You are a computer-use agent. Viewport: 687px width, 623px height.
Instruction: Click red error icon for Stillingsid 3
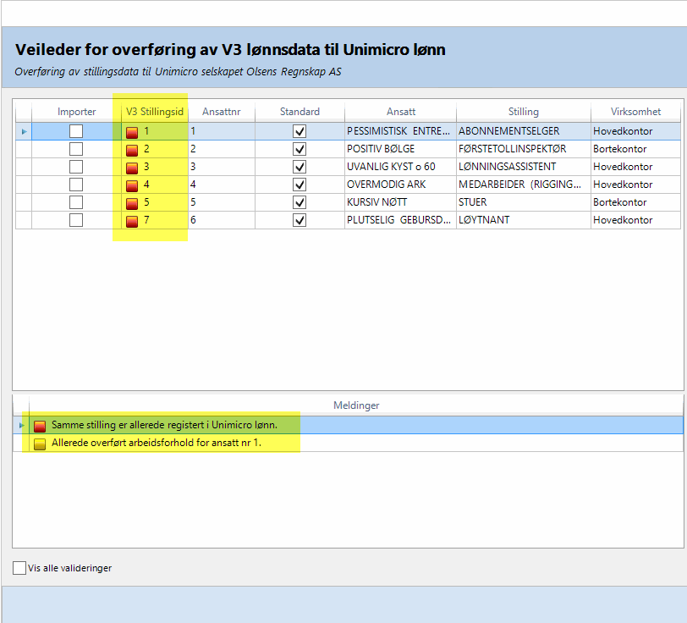point(132,168)
